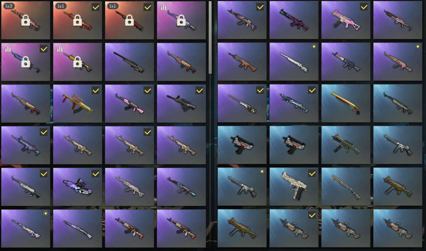Toggle the checkmark on golden Groza tile
The height and width of the screenshot is (251, 426).
tap(95, 91)
